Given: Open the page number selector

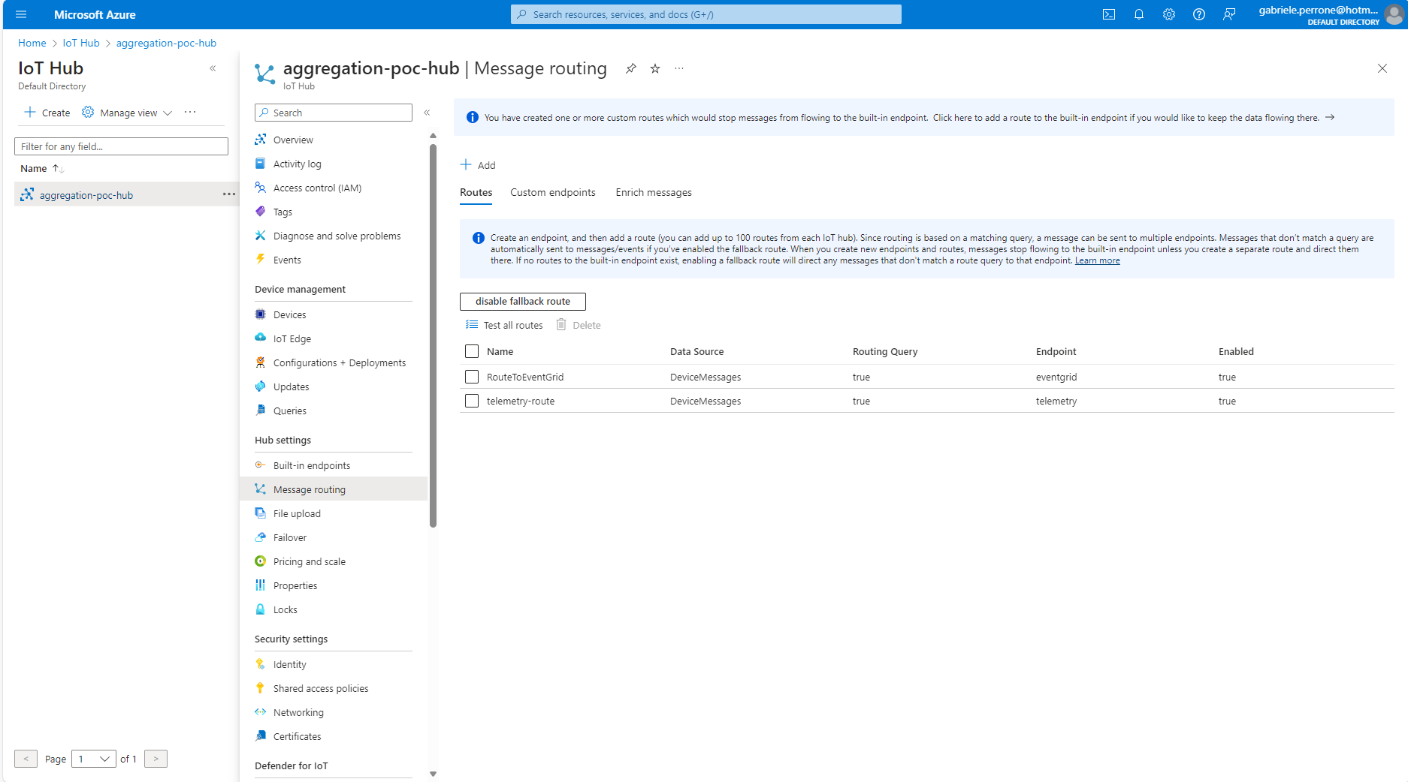Looking at the screenshot, I should point(93,759).
